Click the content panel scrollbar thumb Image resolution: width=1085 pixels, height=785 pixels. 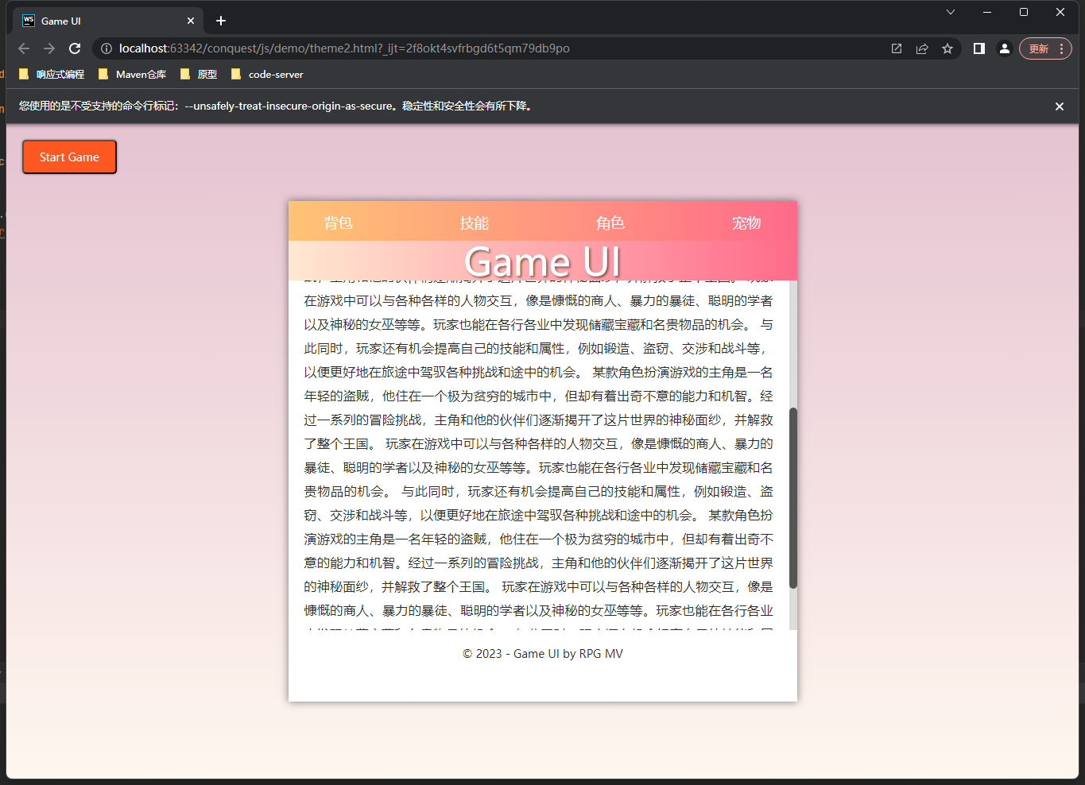coord(792,498)
